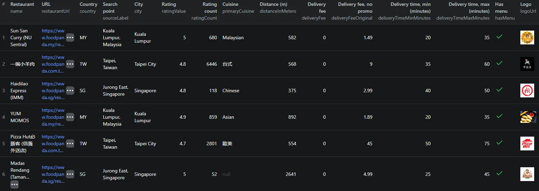
Task: Click the Asian cuisine cell
Action: click(x=228, y=117)
